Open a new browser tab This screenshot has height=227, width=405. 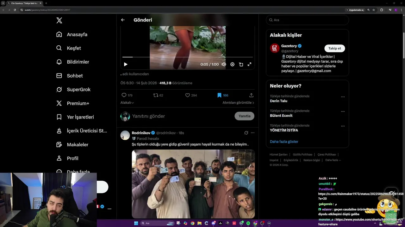(46, 3)
